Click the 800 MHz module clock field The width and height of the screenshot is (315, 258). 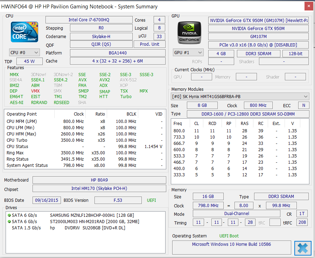click(x=258, y=105)
